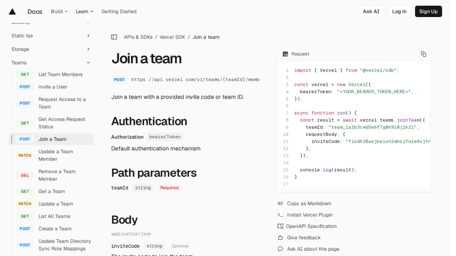This screenshot has height=256, width=456.
Task: Copy the request code snippet
Action: [x=423, y=54]
